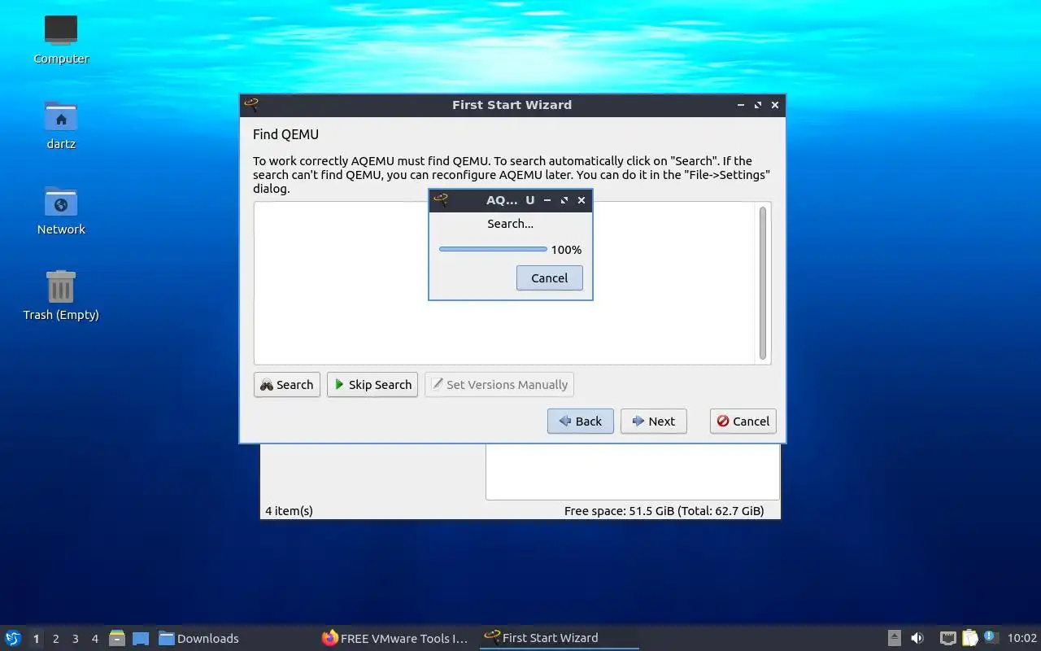Cancel the AQEMU search progress dialog

tap(550, 278)
